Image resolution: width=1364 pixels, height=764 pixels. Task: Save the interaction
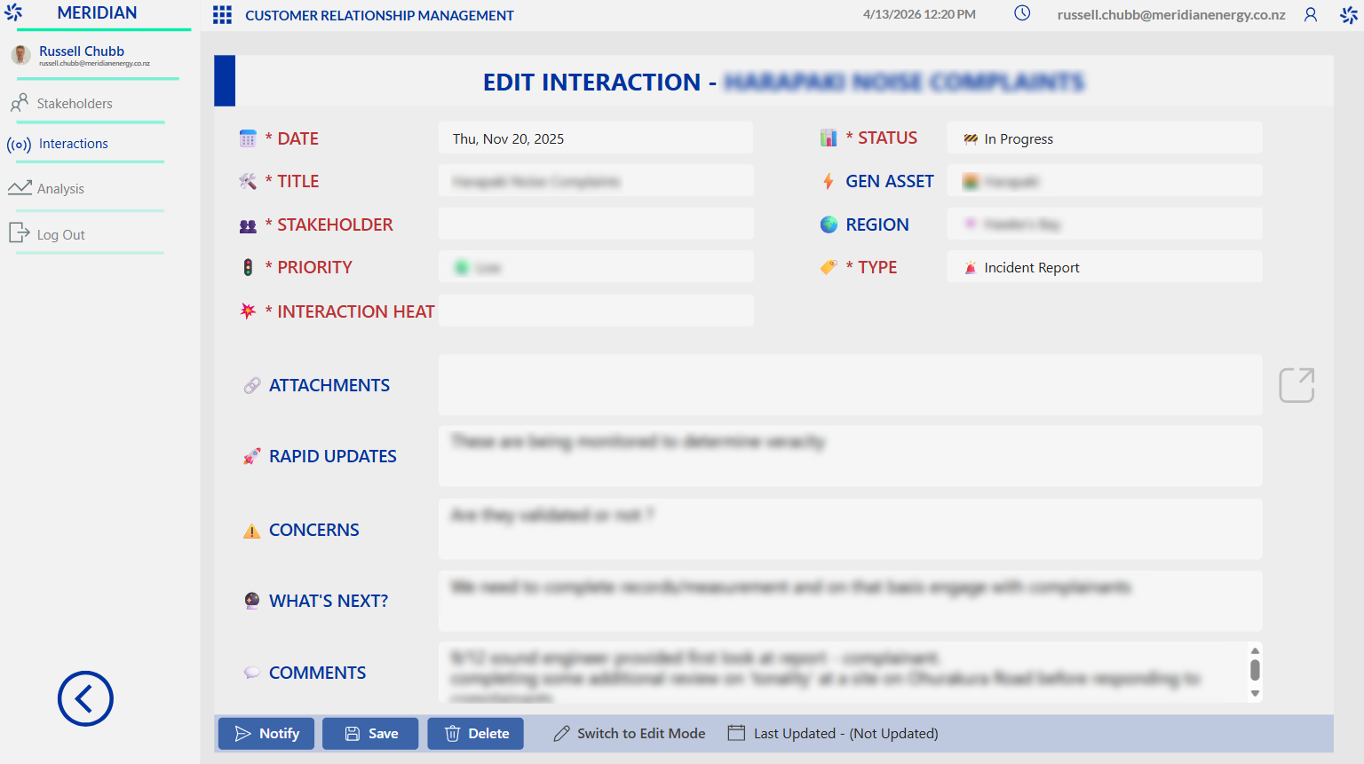[x=370, y=734]
